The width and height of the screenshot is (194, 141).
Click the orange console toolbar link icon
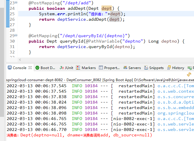coord(189,74)
